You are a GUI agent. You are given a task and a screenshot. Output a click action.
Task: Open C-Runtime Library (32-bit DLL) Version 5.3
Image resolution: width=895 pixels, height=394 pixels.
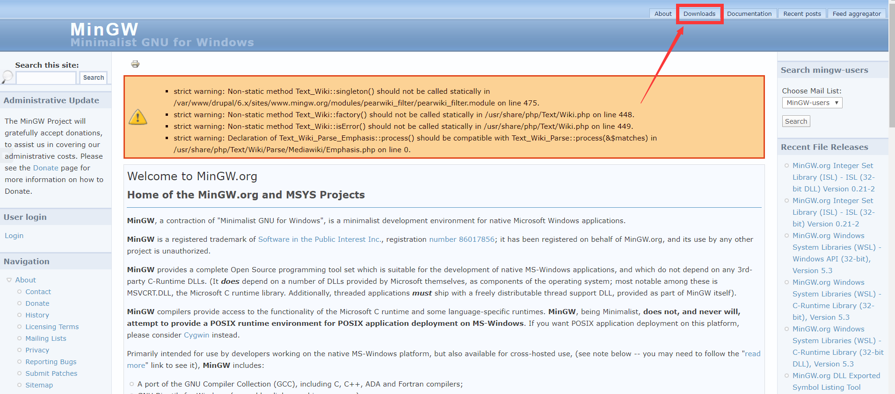(838, 346)
